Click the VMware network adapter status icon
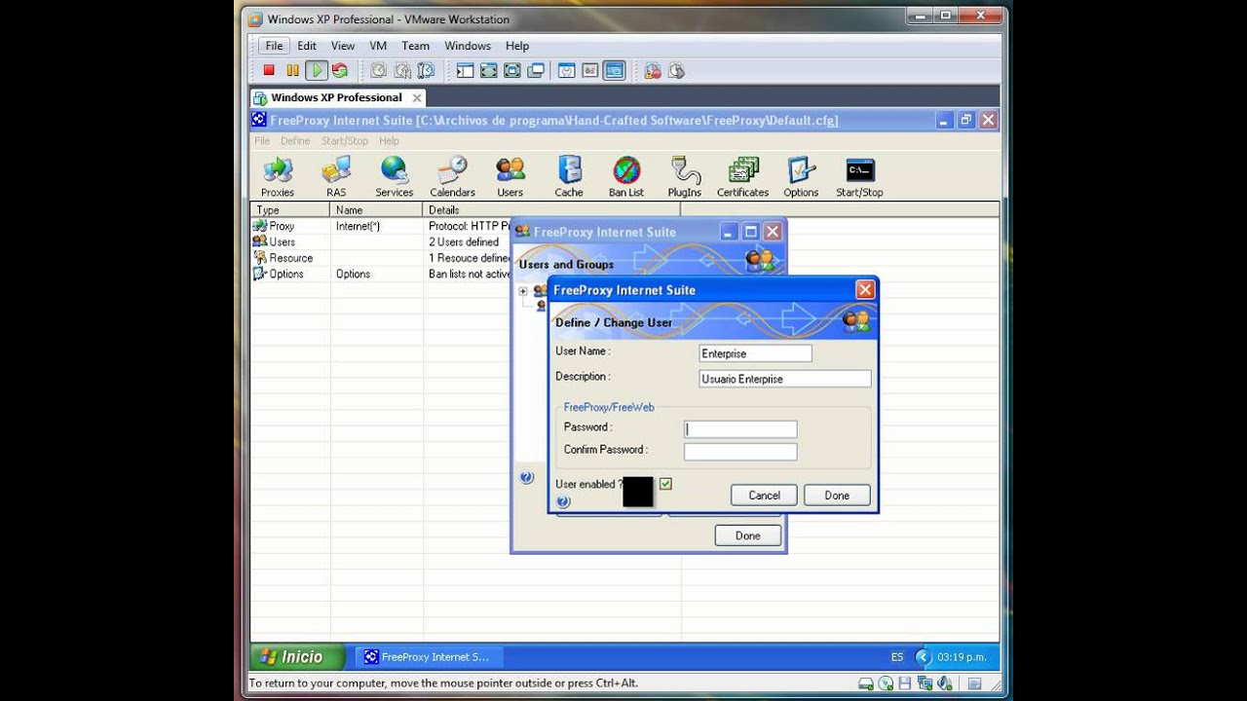This screenshot has width=1247, height=701. [x=924, y=683]
